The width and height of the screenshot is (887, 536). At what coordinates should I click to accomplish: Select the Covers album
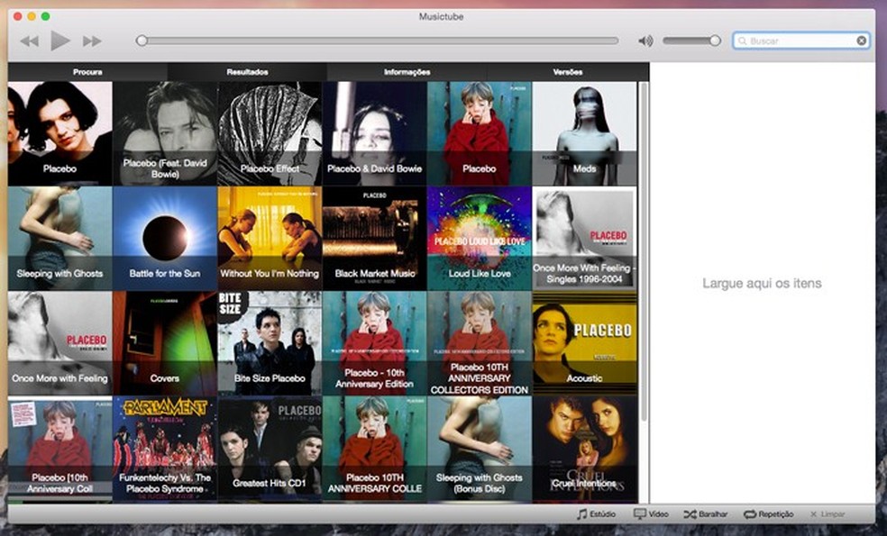coord(165,343)
